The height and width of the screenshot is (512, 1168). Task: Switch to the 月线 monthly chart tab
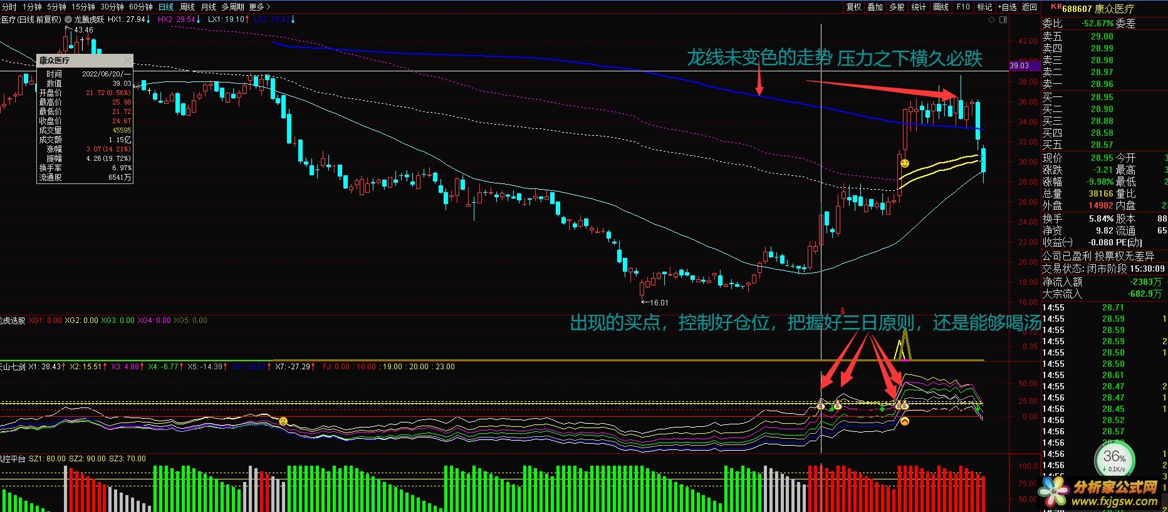click(209, 7)
